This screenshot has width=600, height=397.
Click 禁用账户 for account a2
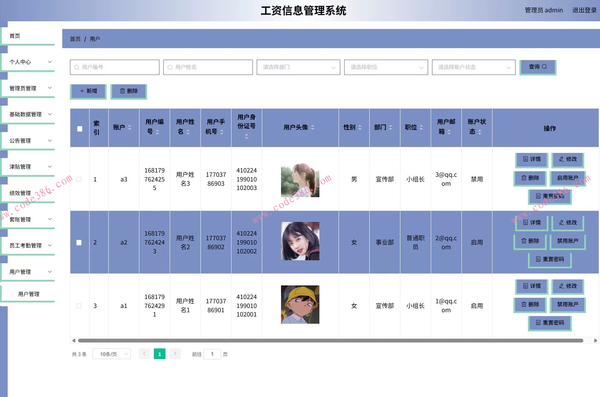(568, 241)
